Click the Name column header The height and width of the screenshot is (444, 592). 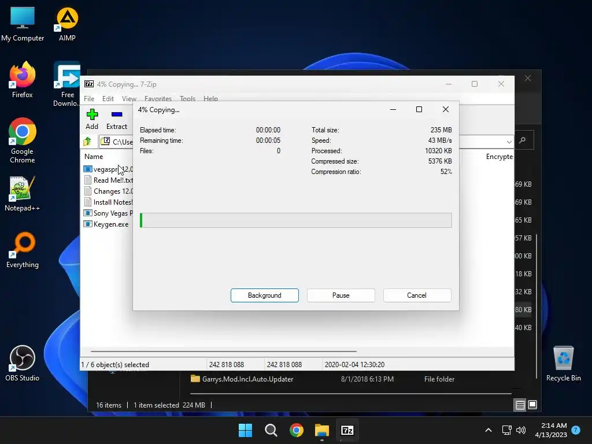[94, 156]
